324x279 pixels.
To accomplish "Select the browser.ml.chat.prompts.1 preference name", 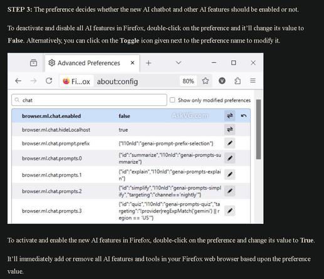I will (51, 175).
